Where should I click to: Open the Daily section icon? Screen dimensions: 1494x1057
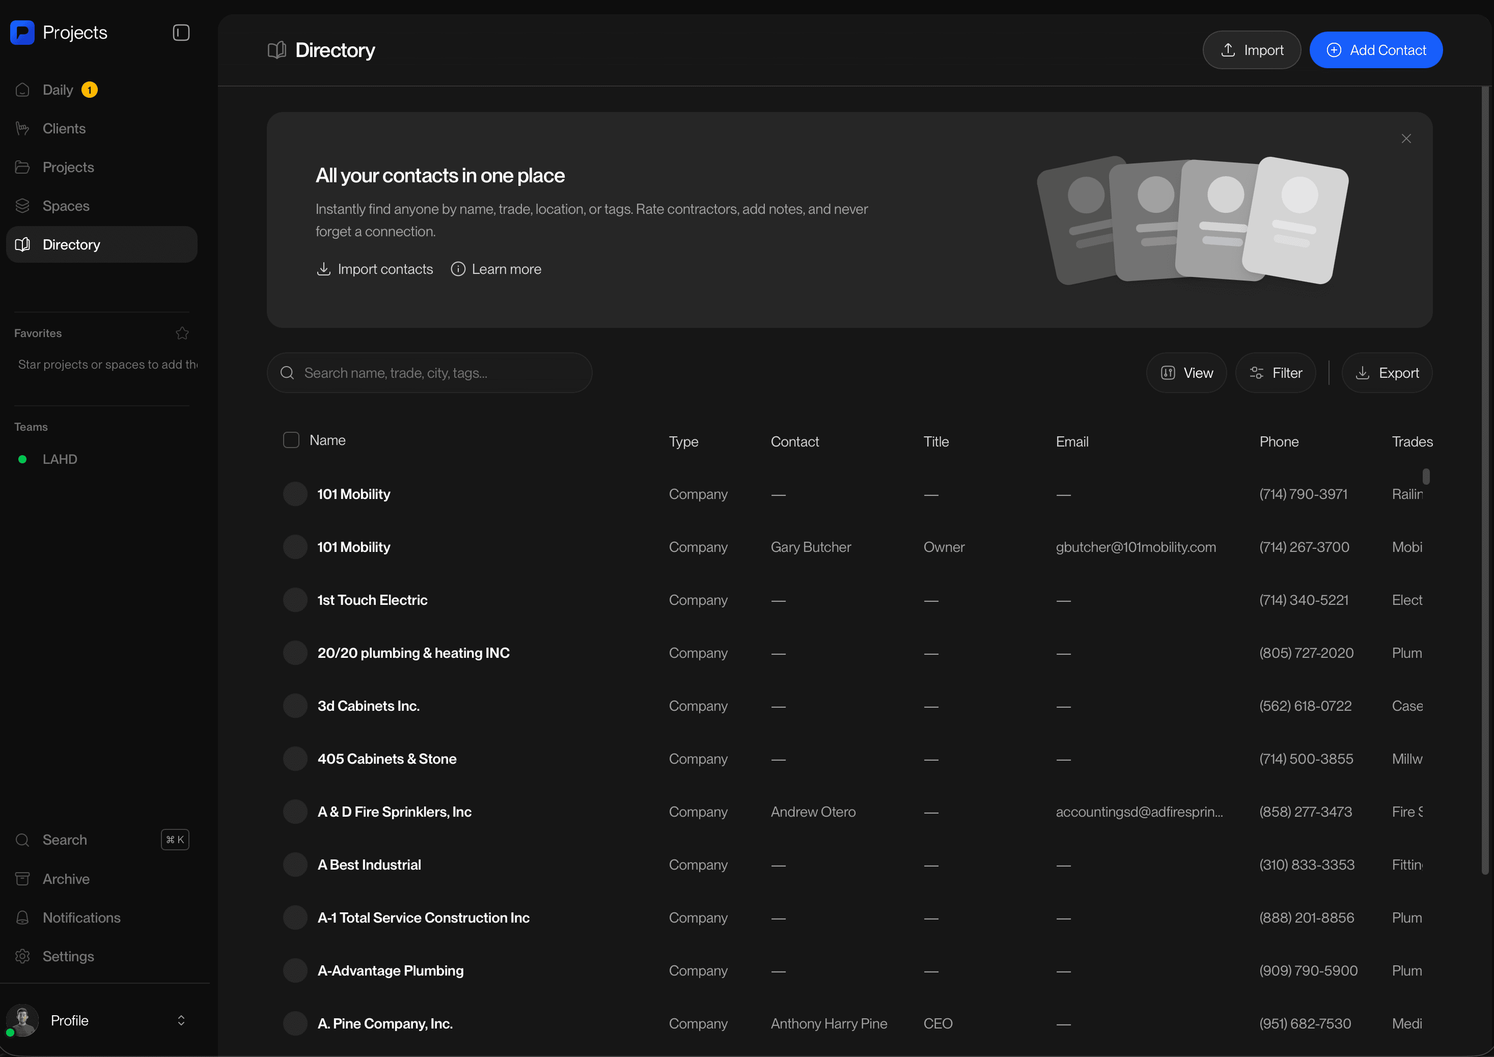pos(23,90)
